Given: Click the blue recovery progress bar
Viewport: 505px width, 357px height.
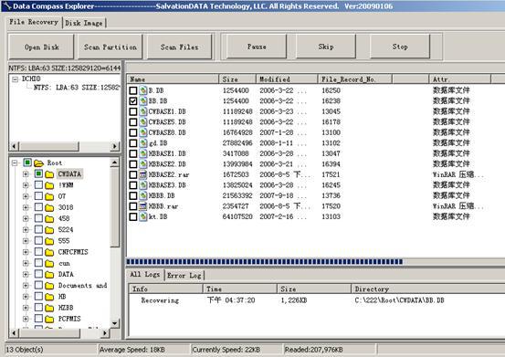Looking at the screenshot, I should tap(265, 262).
